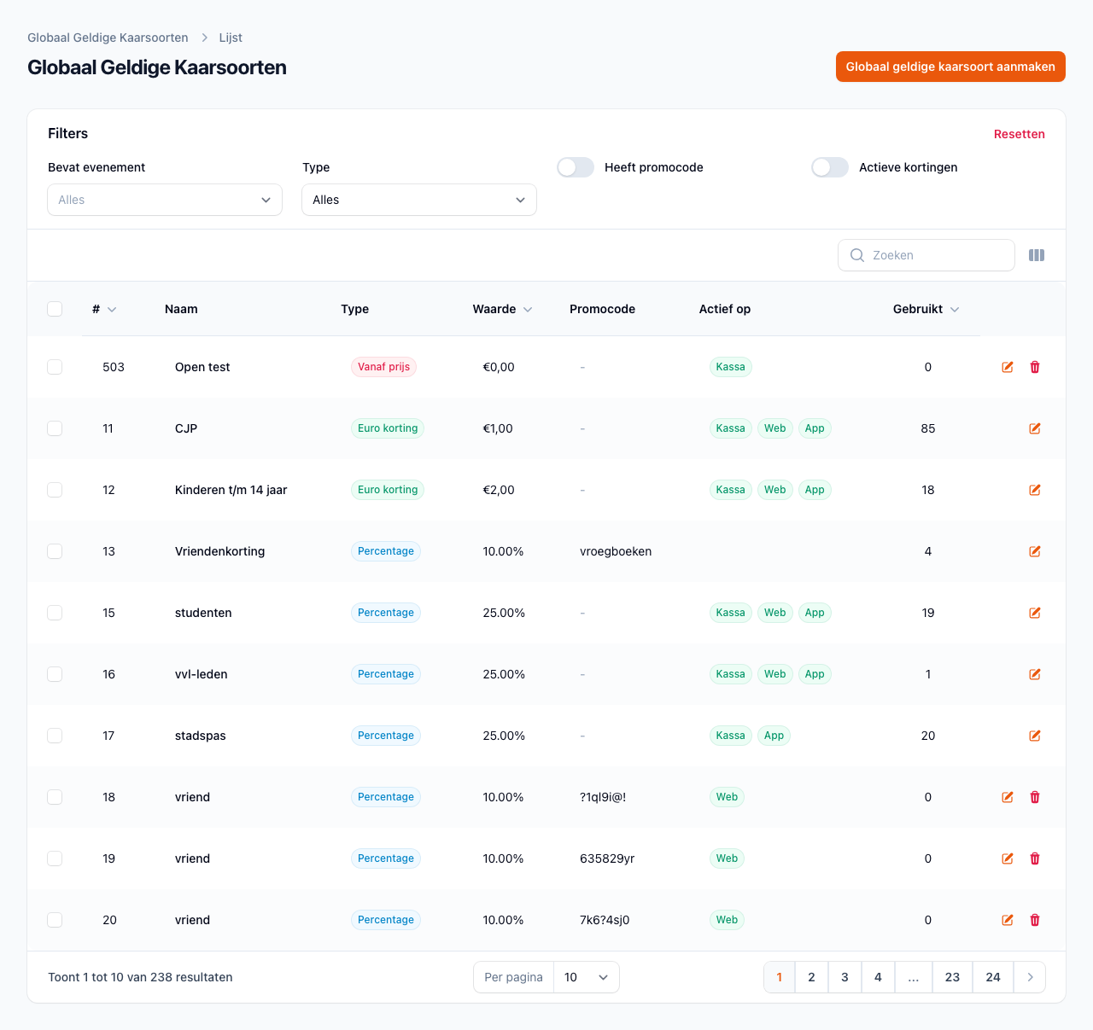The image size is (1093, 1030).
Task: Reset filters with Resetten link
Action: [1019, 134]
